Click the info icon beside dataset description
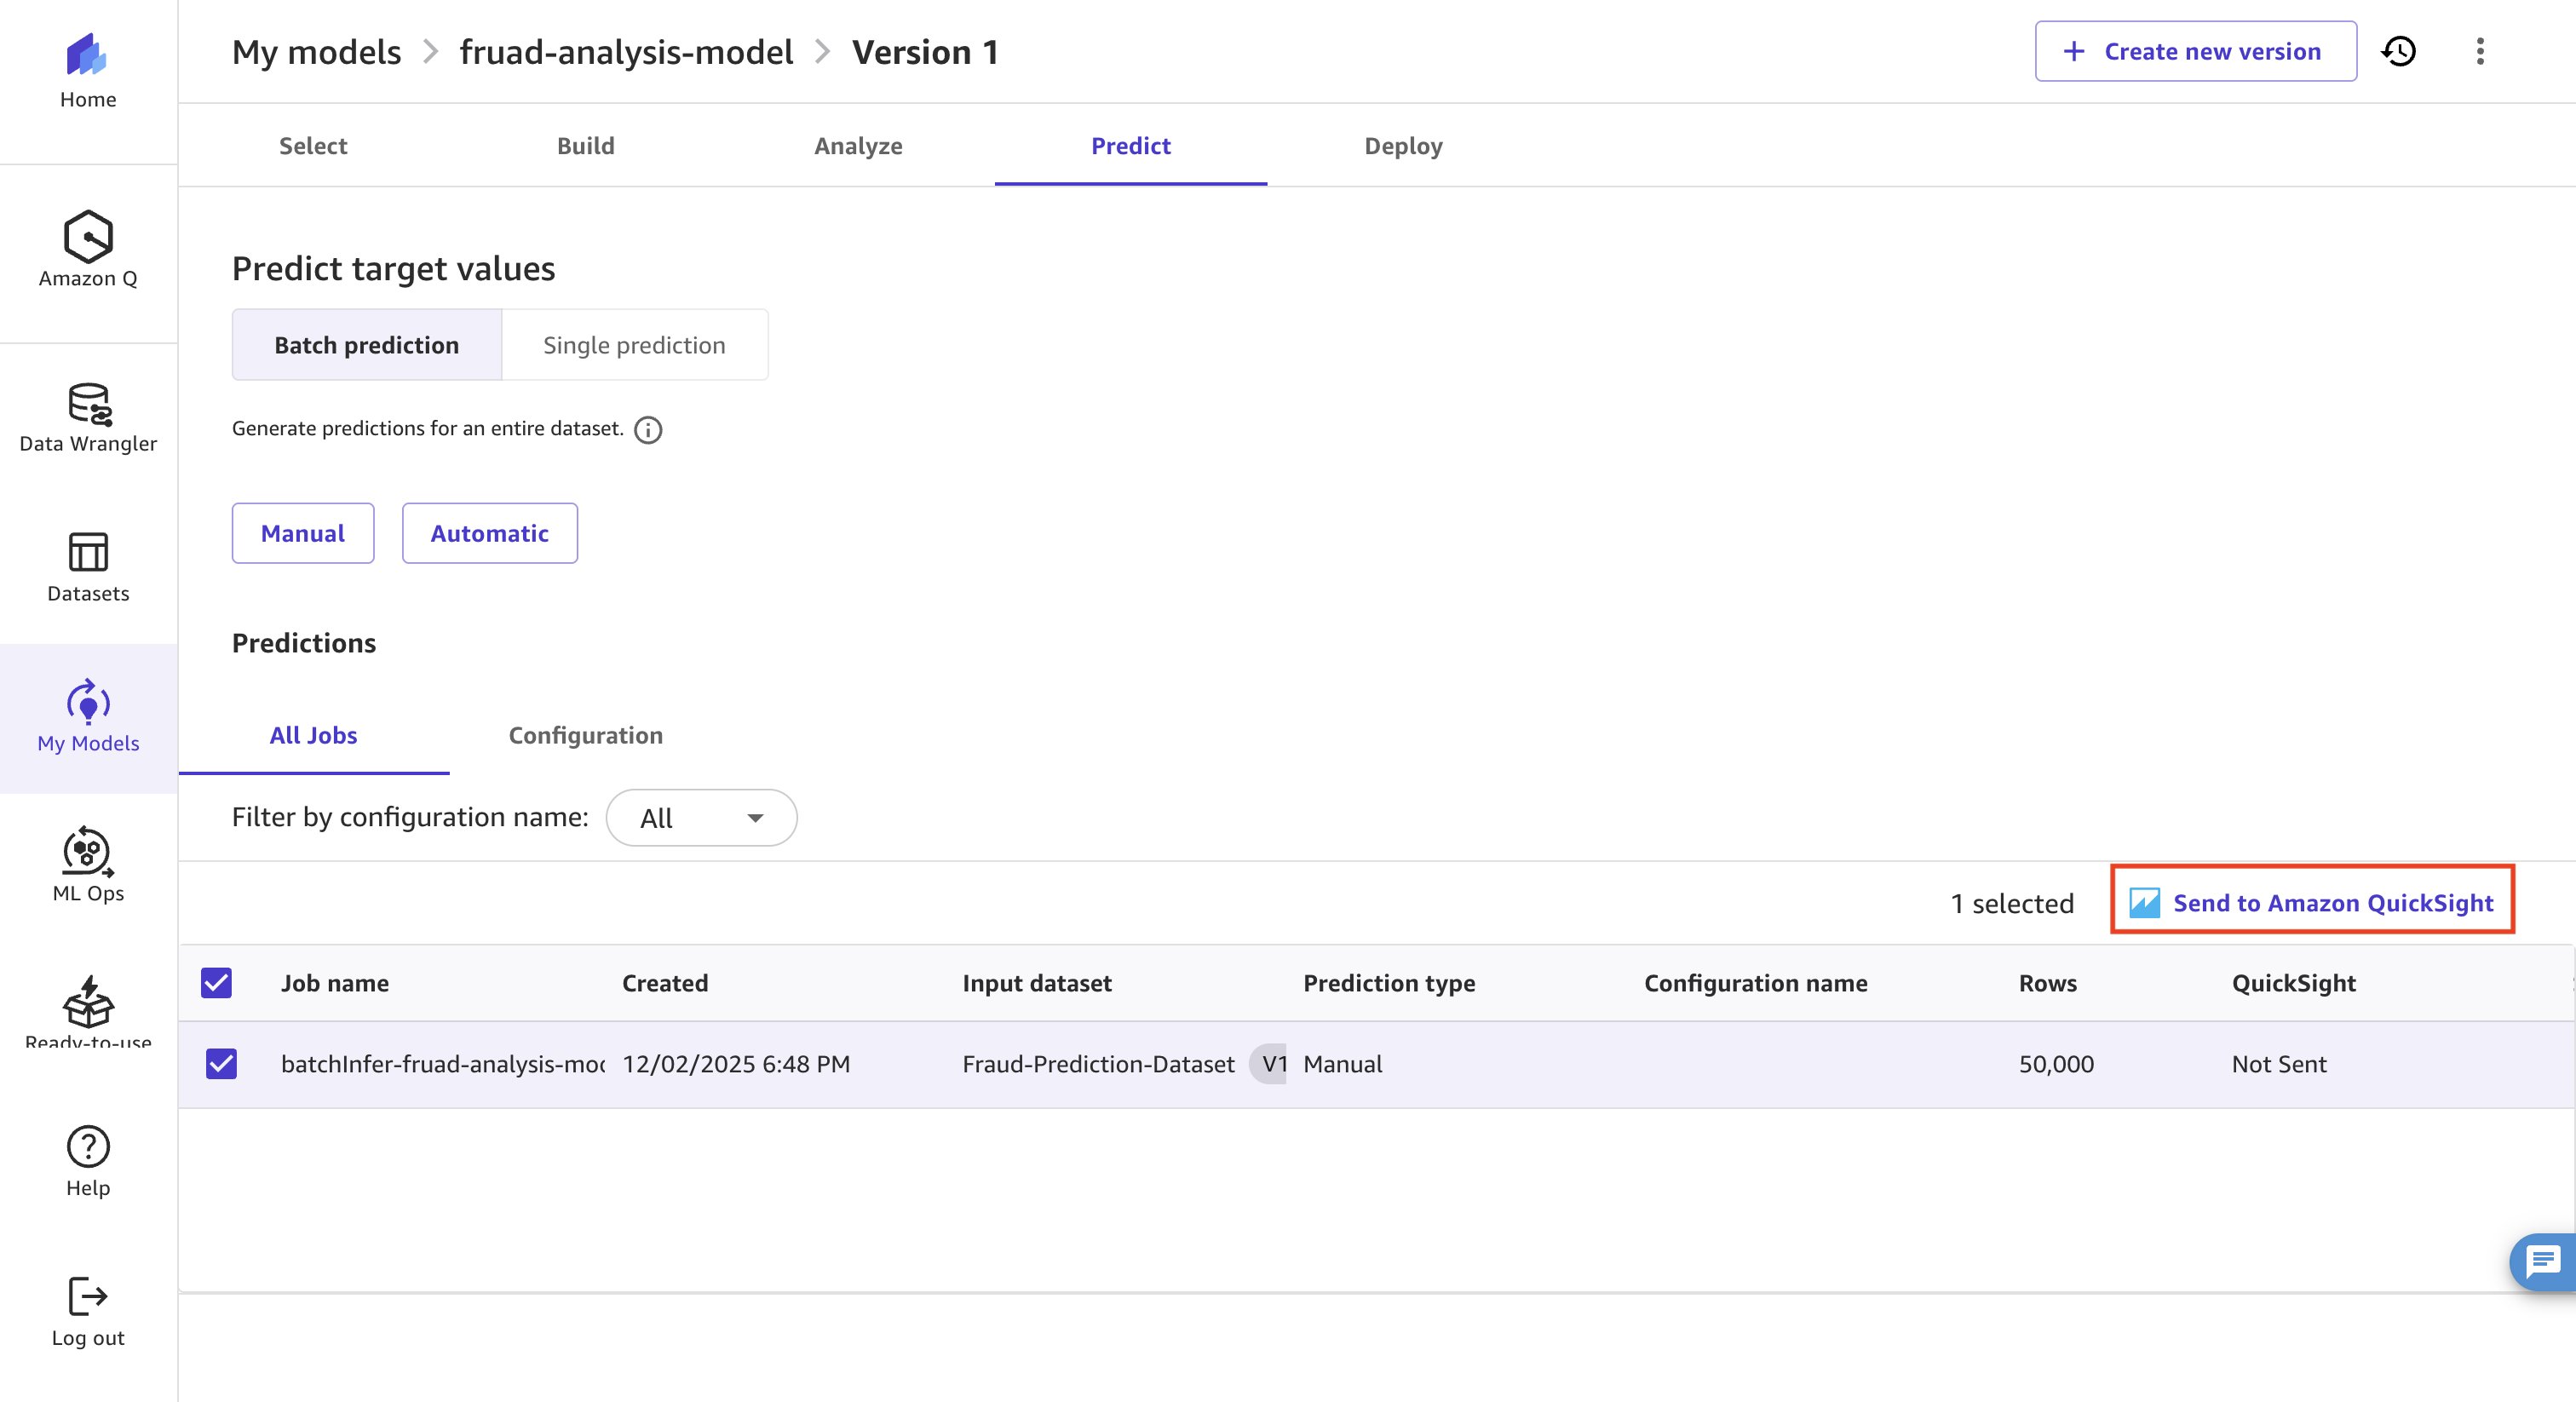The height and width of the screenshot is (1402, 2576). [x=648, y=430]
